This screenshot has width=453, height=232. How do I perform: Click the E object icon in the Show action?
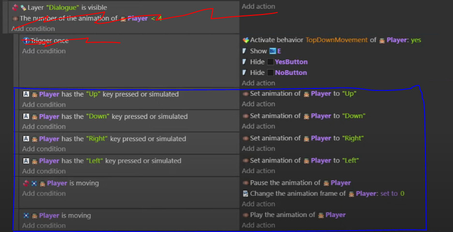coord(272,51)
